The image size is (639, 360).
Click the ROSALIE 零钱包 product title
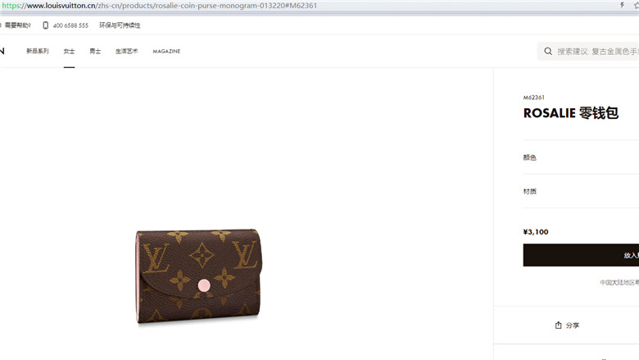coord(571,113)
